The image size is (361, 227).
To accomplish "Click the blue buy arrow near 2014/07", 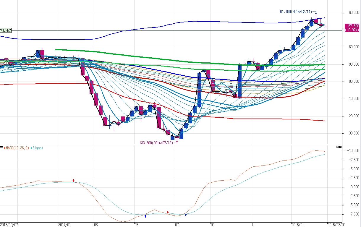I will click(x=186, y=215).
